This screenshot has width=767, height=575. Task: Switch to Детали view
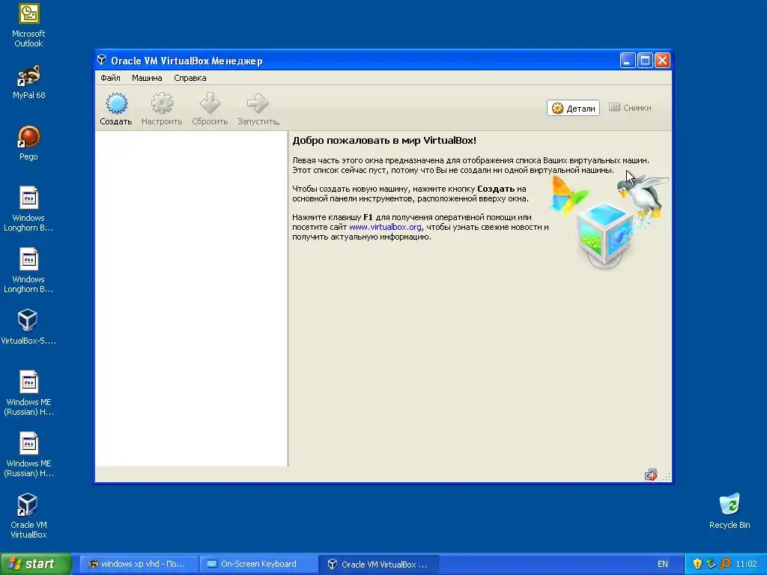[x=573, y=108]
